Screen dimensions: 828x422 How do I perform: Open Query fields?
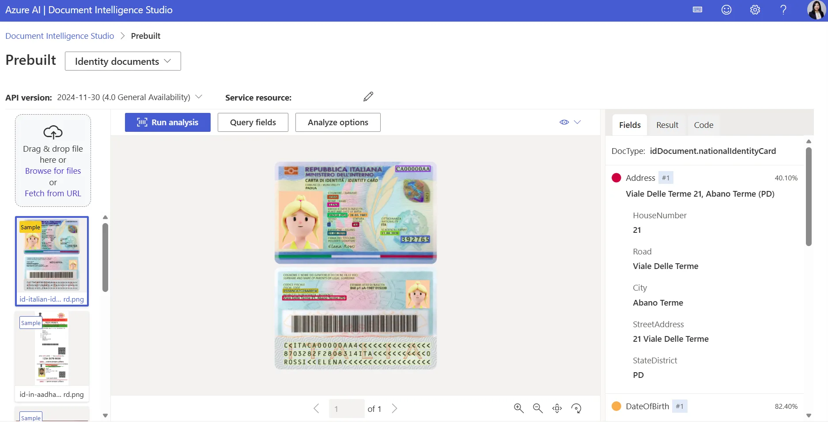(x=253, y=122)
